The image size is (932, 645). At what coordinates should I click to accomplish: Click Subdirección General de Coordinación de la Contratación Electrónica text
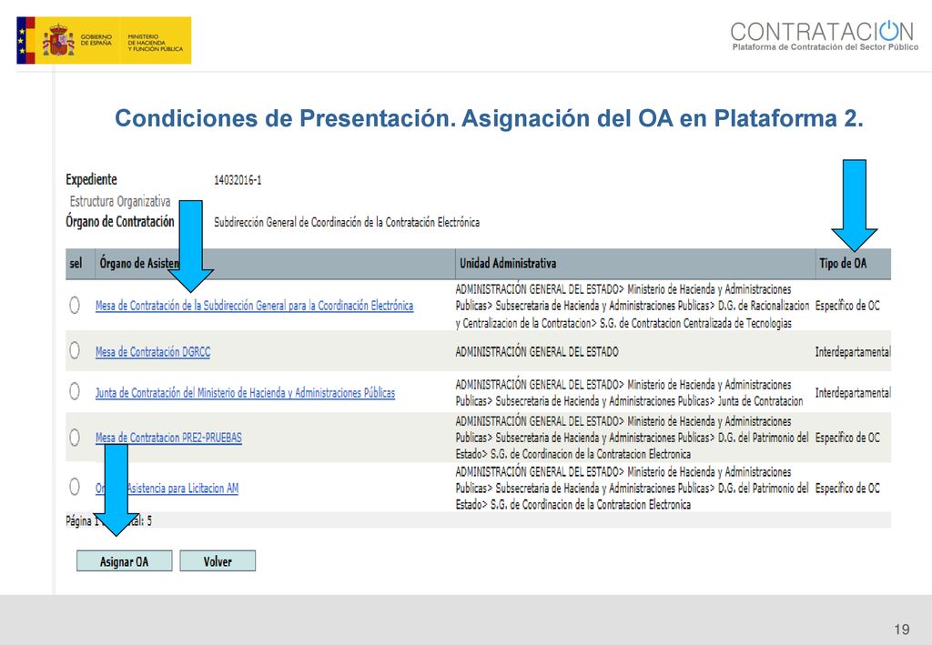(x=347, y=222)
